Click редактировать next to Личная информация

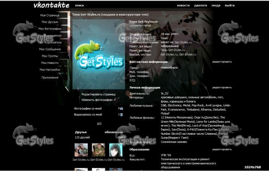click(222, 88)
